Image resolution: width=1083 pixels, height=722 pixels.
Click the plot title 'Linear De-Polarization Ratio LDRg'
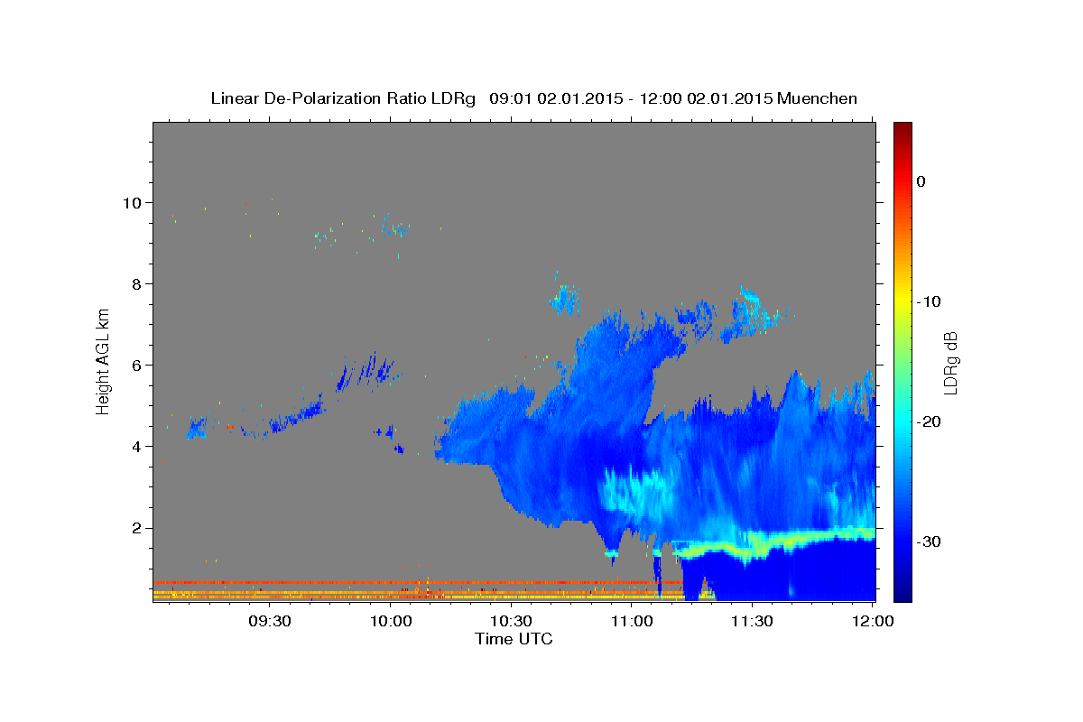pos(342,98)
